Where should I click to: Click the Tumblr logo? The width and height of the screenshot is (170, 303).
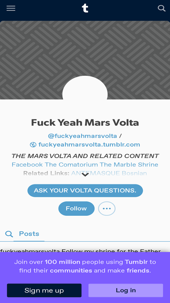pyautogui.click(x=85, y=8)
